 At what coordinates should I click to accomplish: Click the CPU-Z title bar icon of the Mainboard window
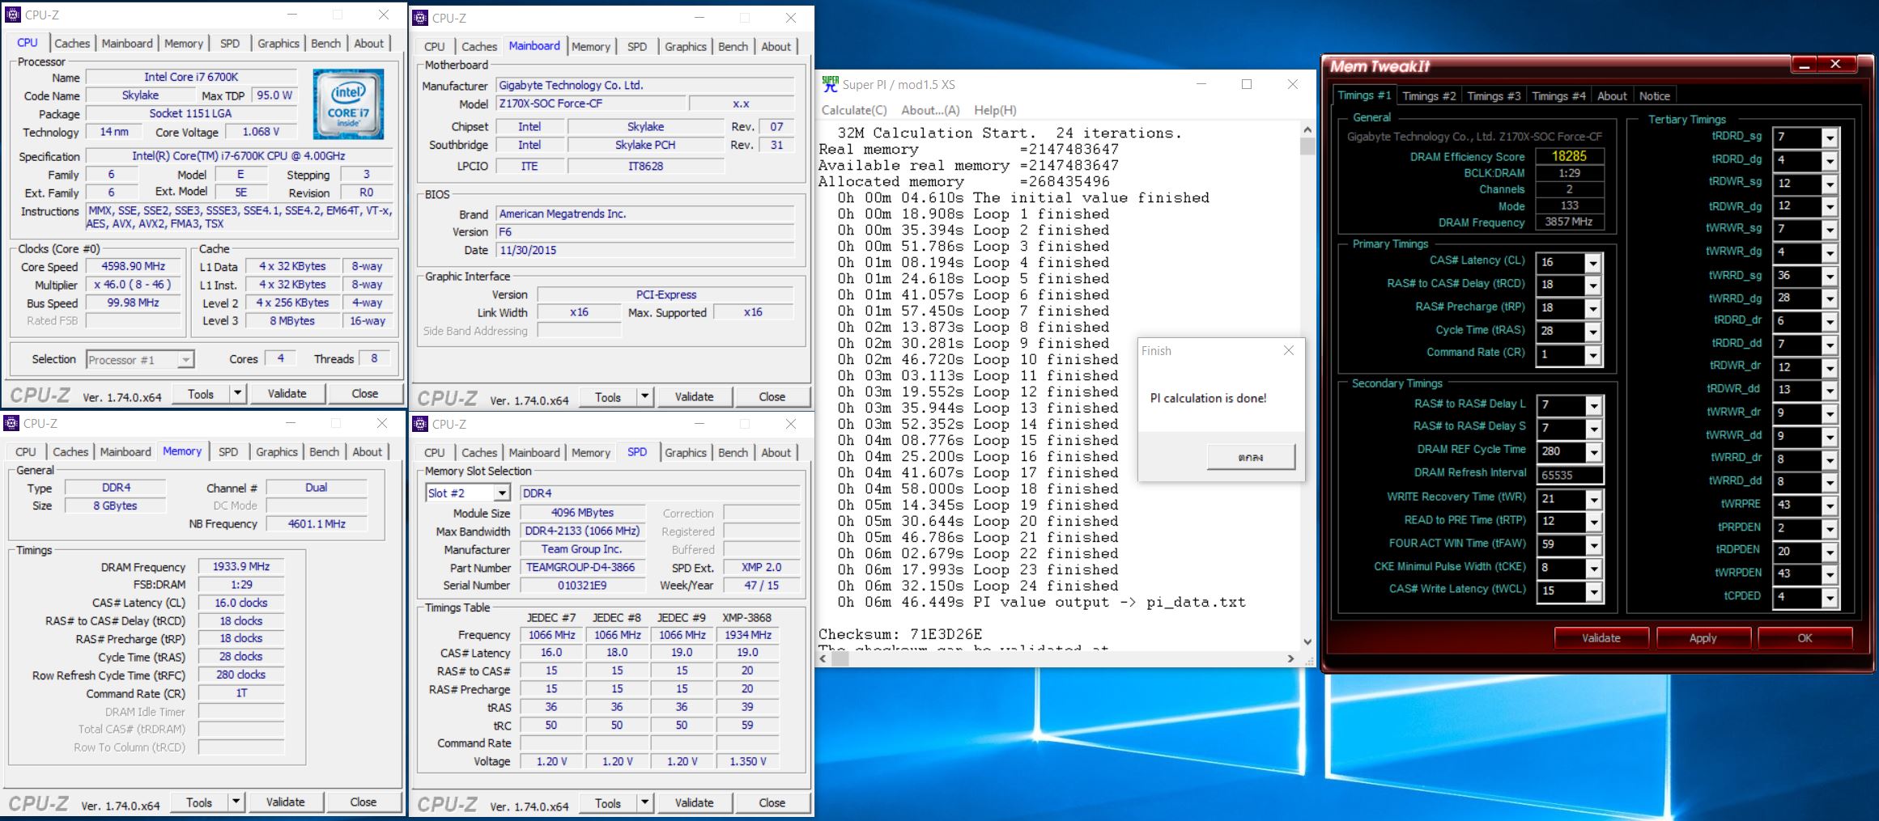tap(421, 18)
